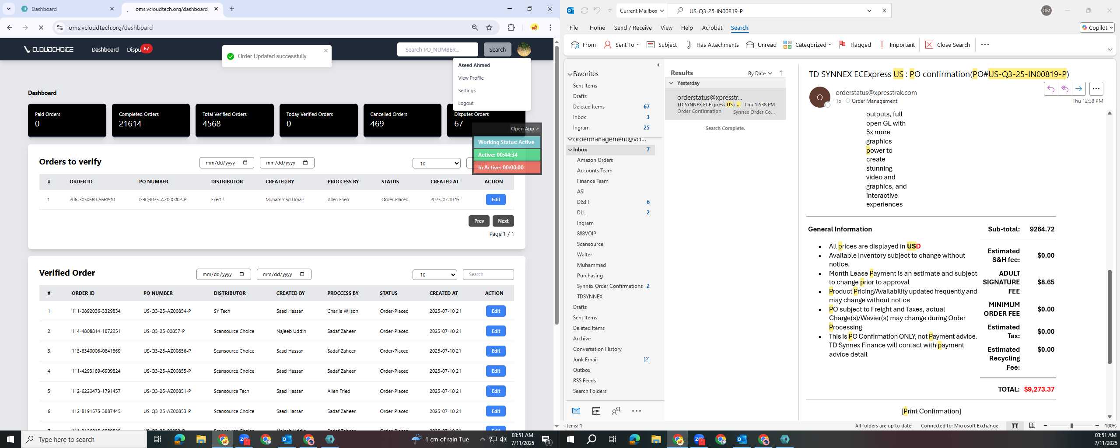Select Settings in user menu
The width and height of the screenshot is (1120, 448).
click(467, 91)
